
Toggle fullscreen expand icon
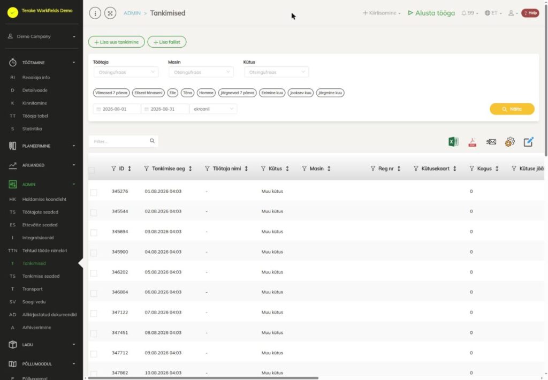pyautogui.click(x=110, y=13)
